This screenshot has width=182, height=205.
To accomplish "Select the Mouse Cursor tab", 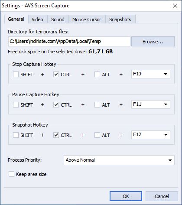I will tap(87, 20).
